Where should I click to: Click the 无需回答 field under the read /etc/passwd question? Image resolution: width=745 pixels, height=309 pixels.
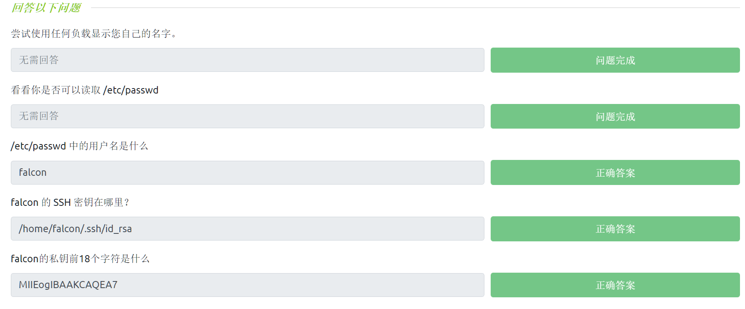247,116
